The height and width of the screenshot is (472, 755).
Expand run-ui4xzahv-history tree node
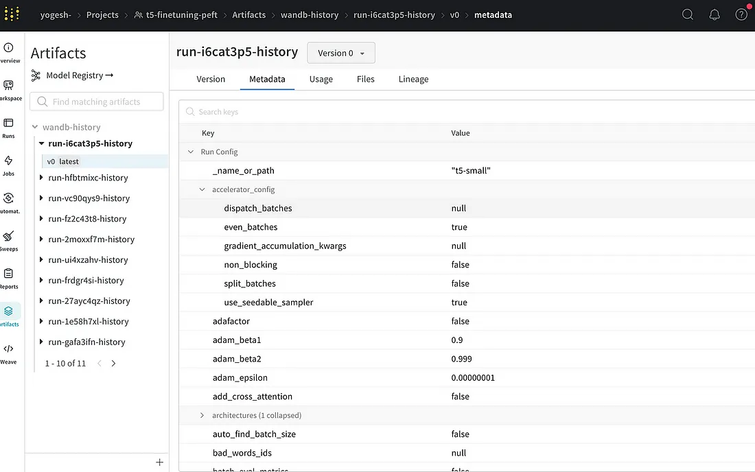pos(41,259)
